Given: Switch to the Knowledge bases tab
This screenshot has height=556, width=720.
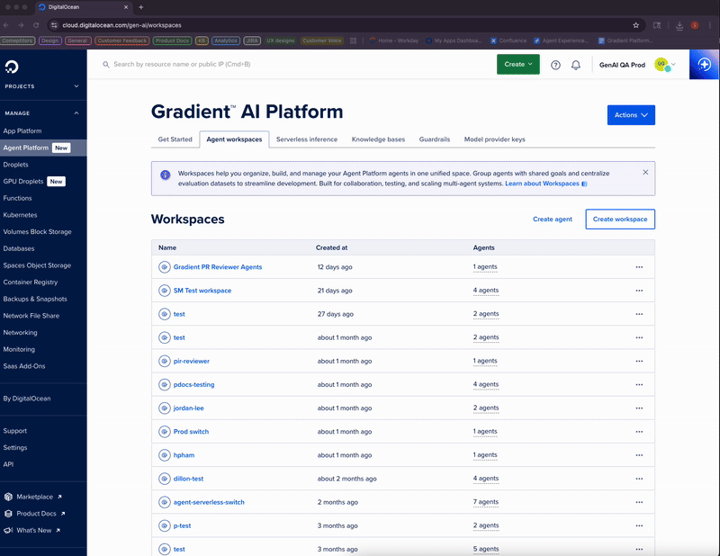Looking at the screenshot, I should click(x=378, y=139).
